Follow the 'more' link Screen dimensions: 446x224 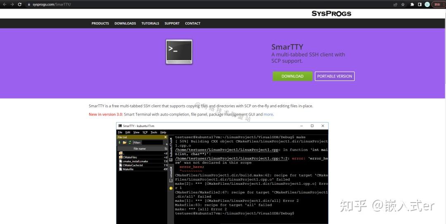268,114
